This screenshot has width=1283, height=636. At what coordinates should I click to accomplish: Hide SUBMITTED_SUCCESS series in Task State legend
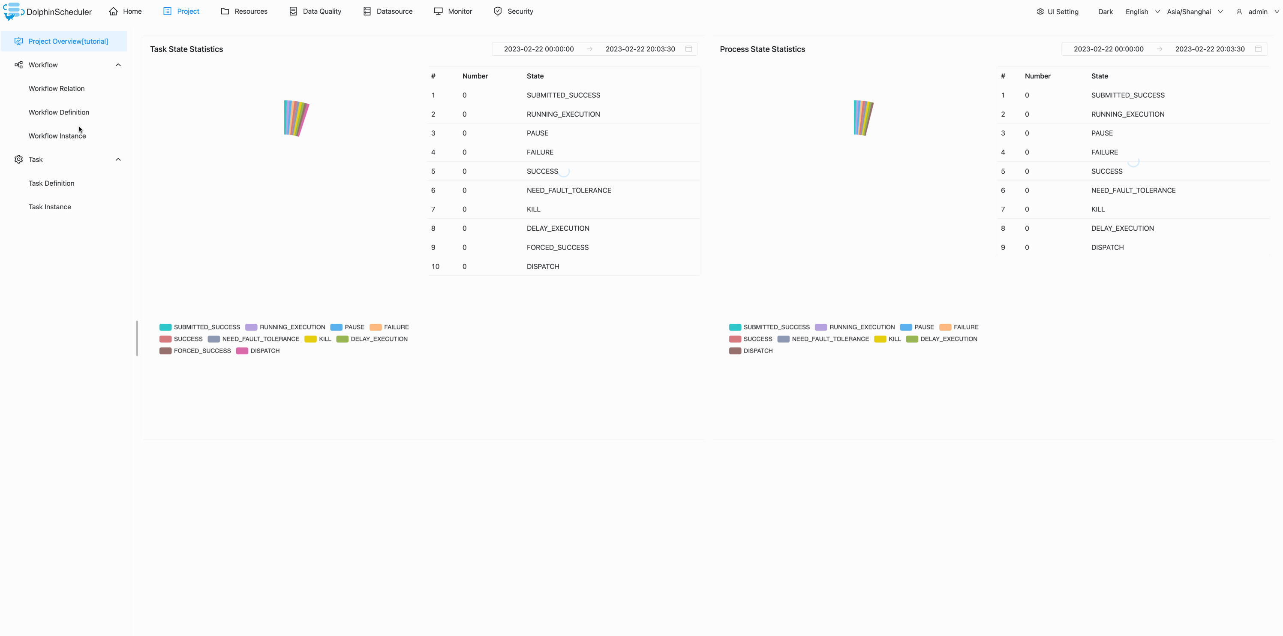tap(165, 327)
